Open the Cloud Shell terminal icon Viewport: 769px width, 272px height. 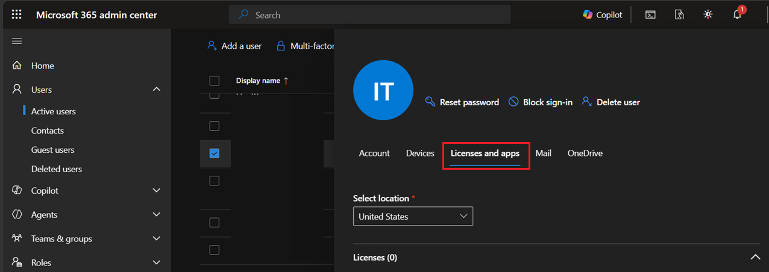tap(650, 14)
